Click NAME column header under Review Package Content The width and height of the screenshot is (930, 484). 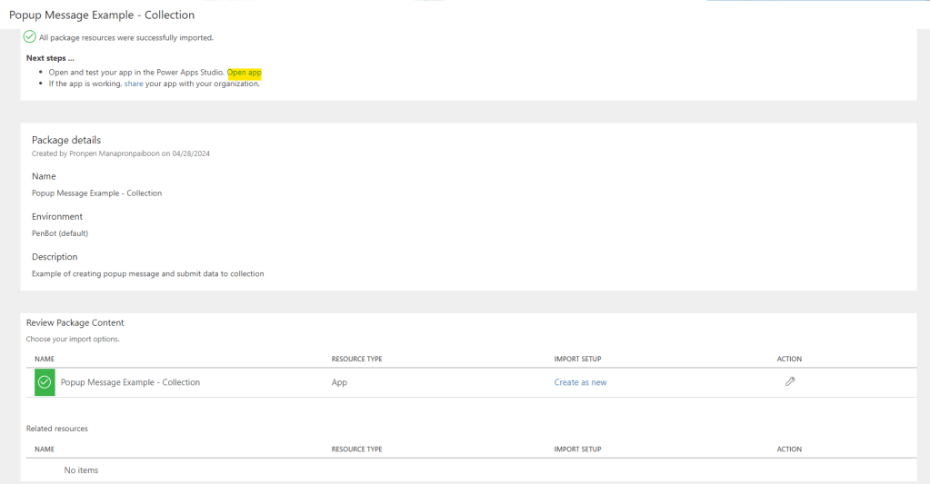45,359
